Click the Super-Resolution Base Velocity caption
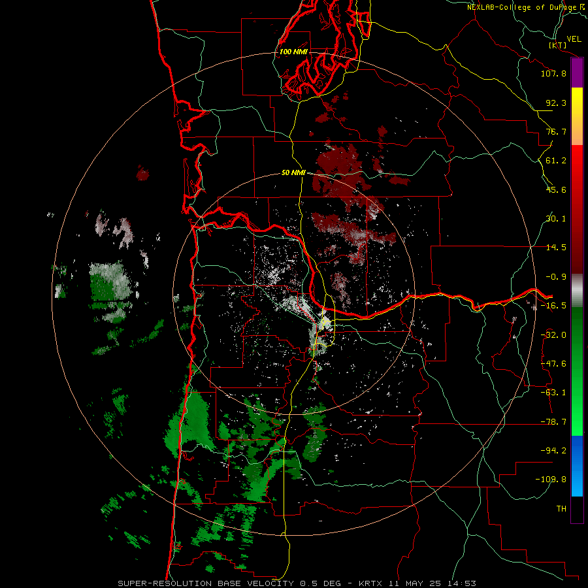 297,583
